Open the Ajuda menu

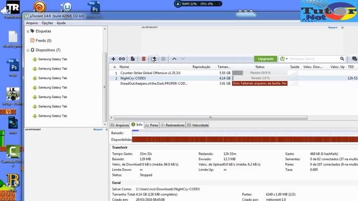click(x=61, y=23)
